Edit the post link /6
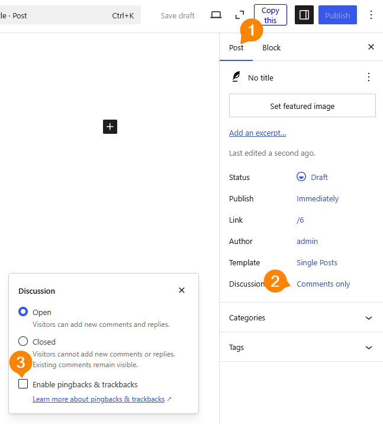 300,220
